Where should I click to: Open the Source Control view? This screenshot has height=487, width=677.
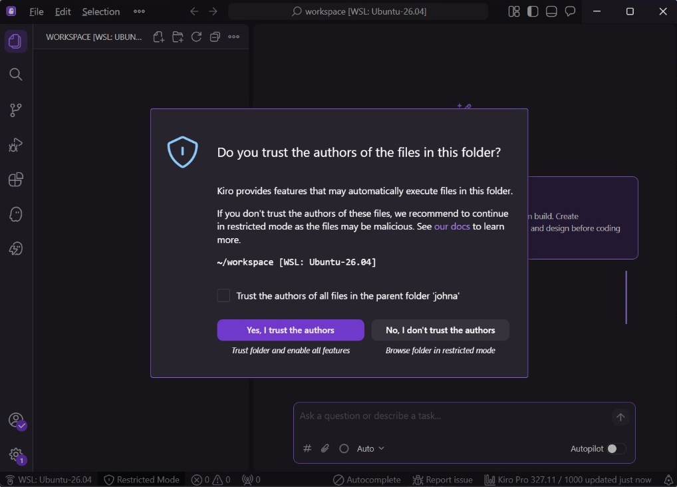click(15, 110)
